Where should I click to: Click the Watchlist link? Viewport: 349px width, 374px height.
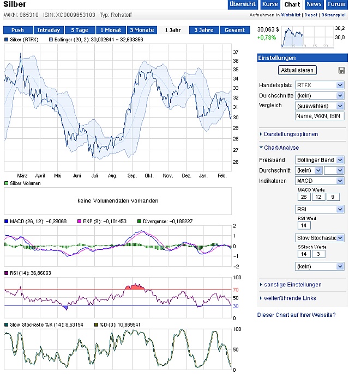(x=290, y=16)
